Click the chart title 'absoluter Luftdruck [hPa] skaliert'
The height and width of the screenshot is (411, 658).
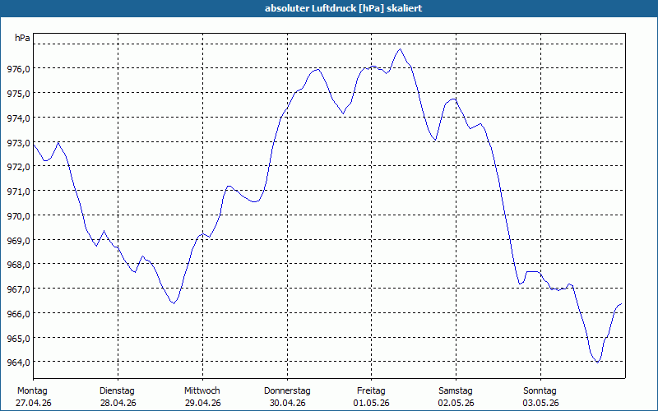[x=343, y=8]
